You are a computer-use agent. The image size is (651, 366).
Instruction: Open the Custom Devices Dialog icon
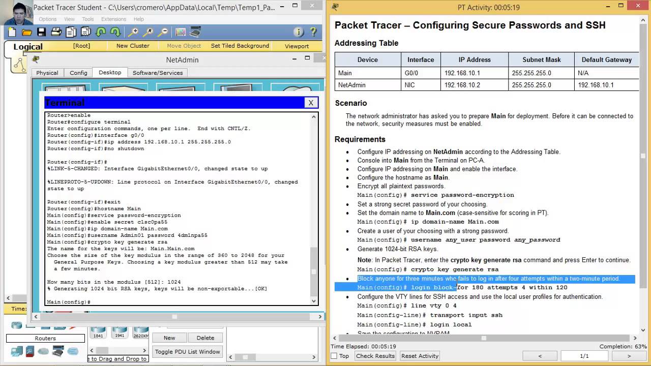pyautogui.click(x=195, y=32)
